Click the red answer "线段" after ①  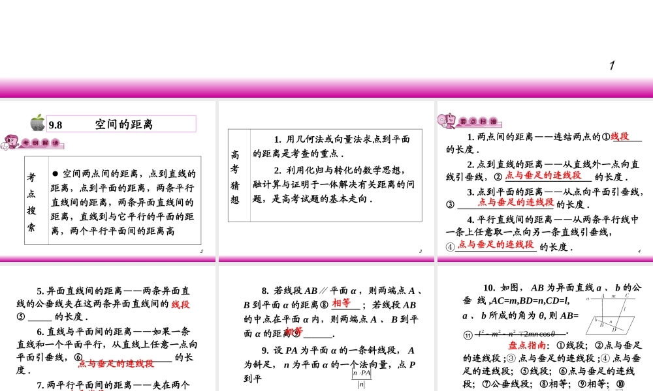620,136
